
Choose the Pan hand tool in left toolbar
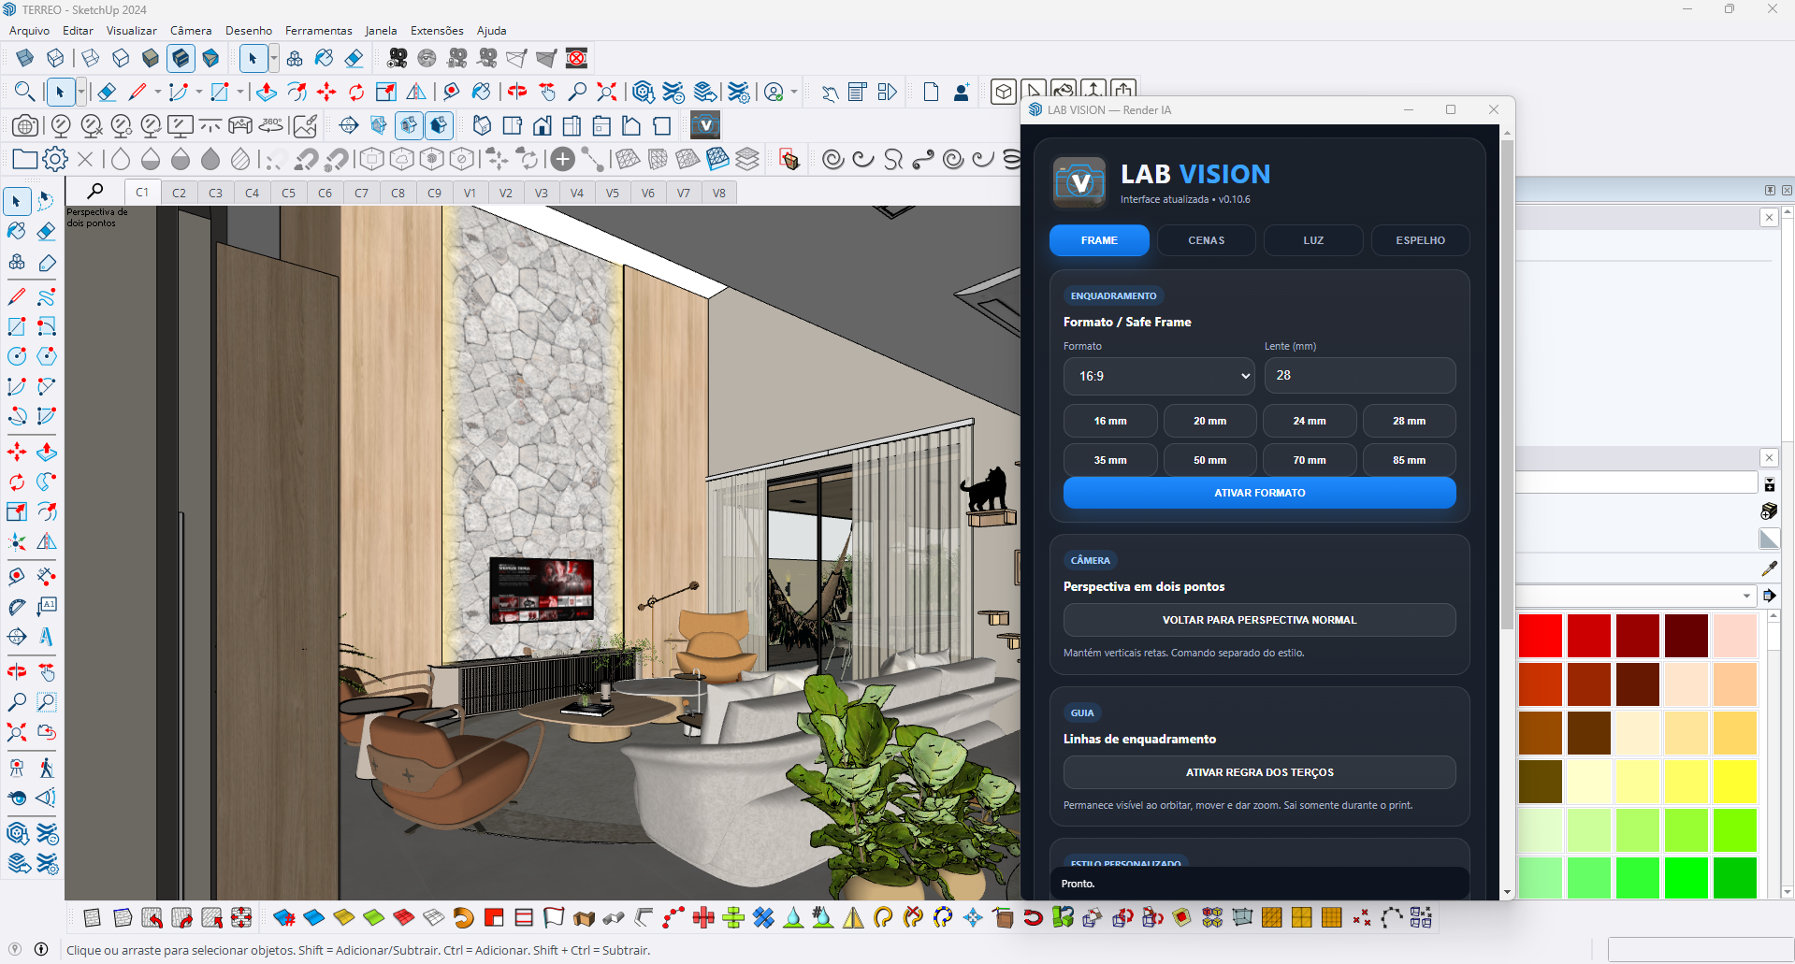[x=46, y=672]
